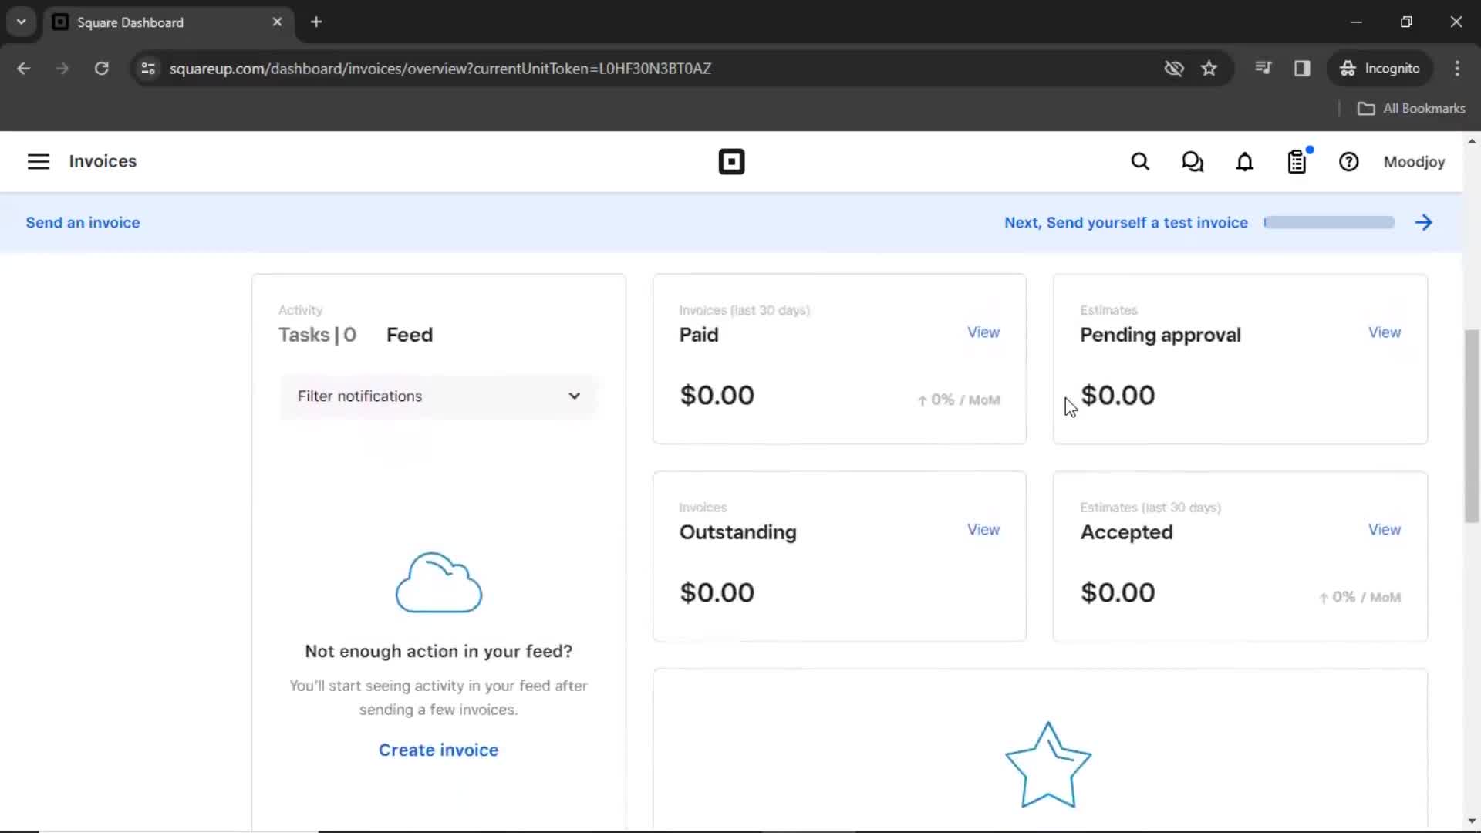The image size is (1481, 833).
Task: Open the tab search dropdown arrow
Action: click(x=22, y=22)
